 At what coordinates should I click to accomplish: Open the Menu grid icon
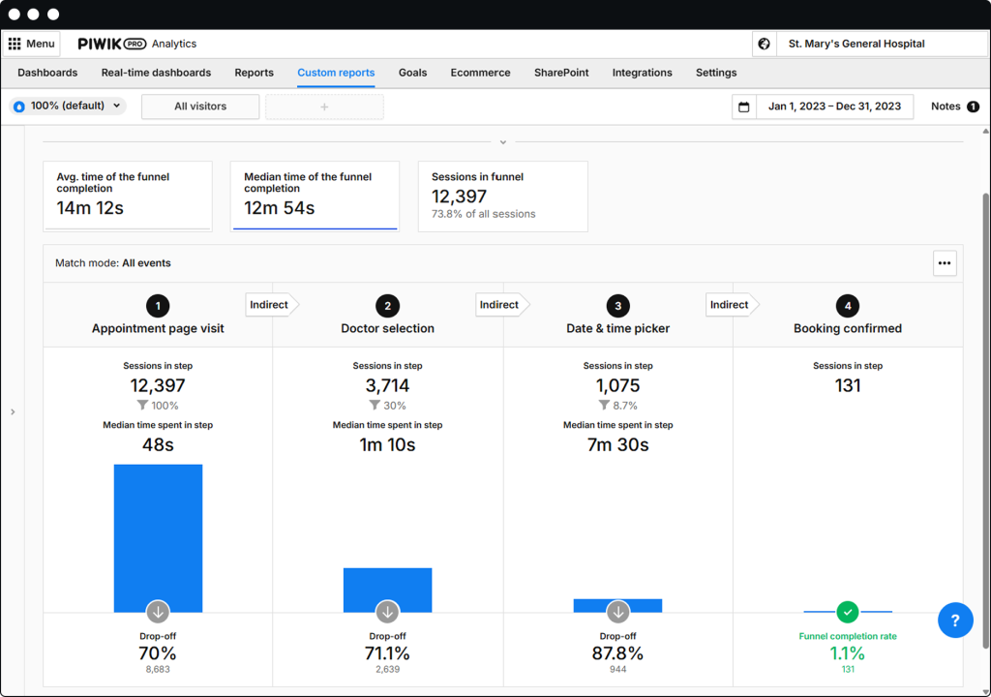(15, 44)
